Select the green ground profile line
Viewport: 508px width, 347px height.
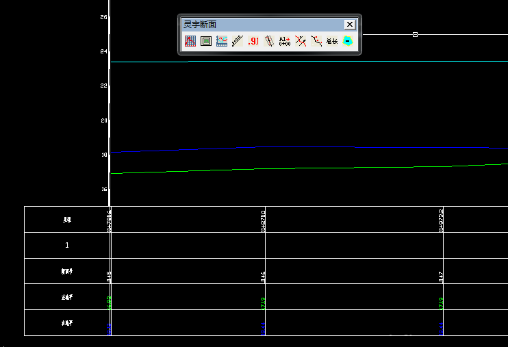[308, 169]
